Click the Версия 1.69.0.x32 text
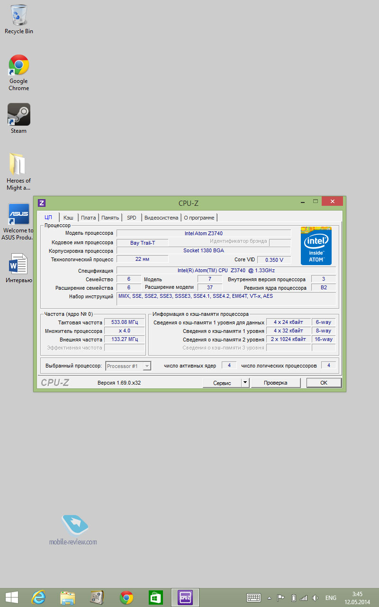 pyautogui.click(x=119, y=383)
